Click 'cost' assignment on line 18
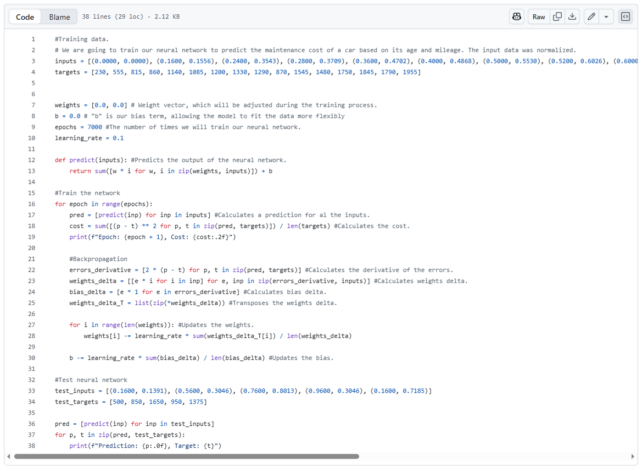642x471 pixels. [x=76, y=226]
